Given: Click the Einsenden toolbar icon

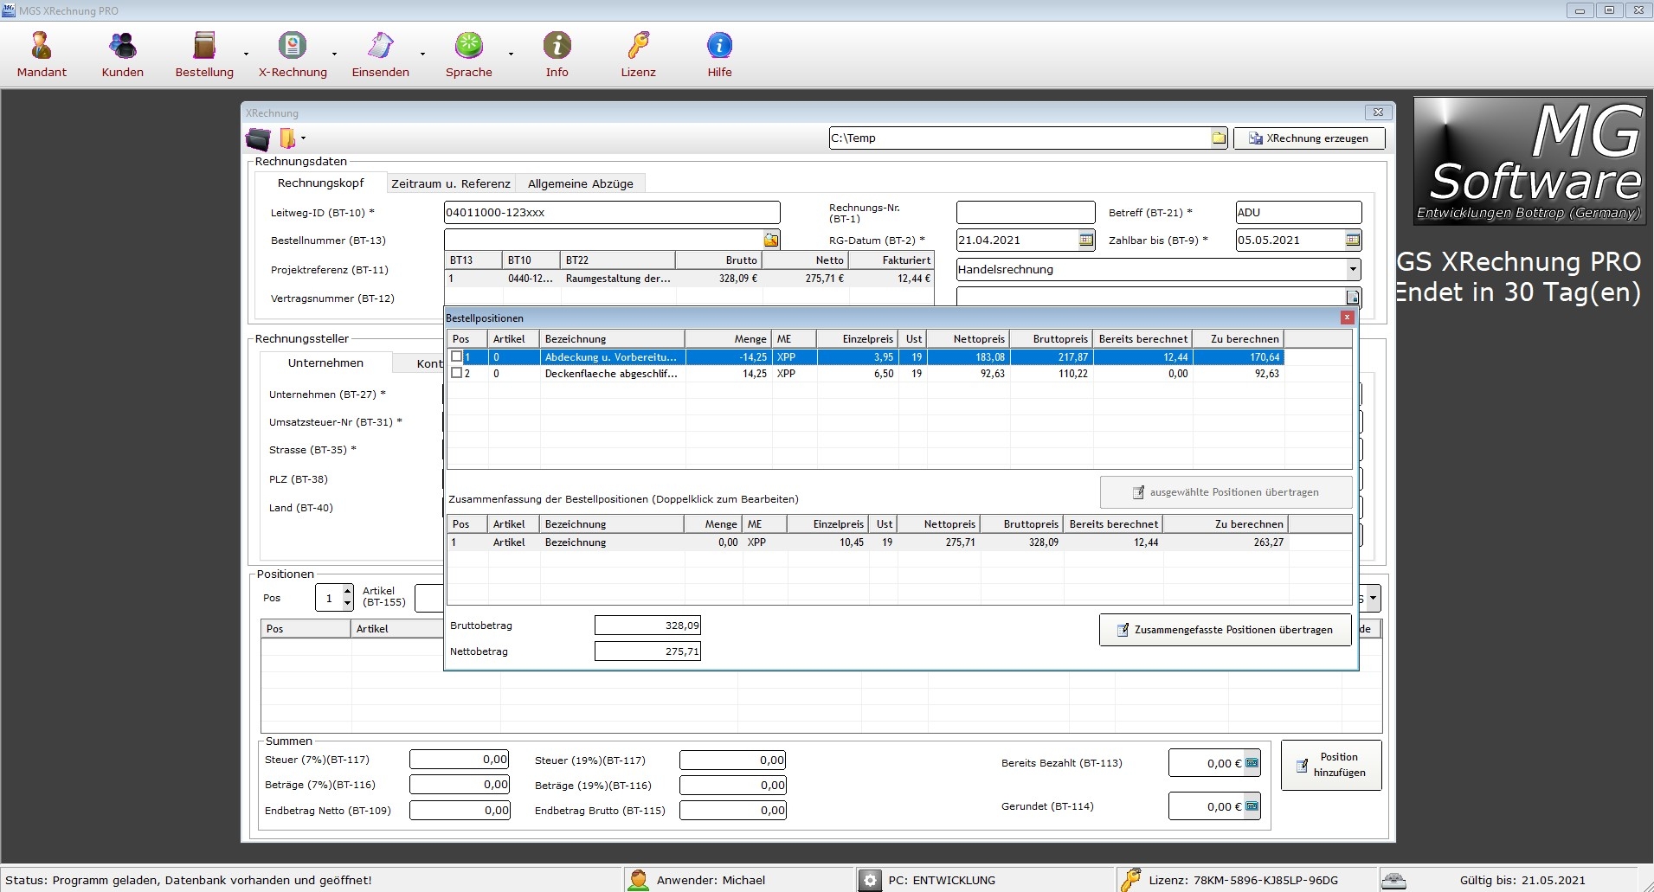Looking at the screenshot, I should 380,46.
